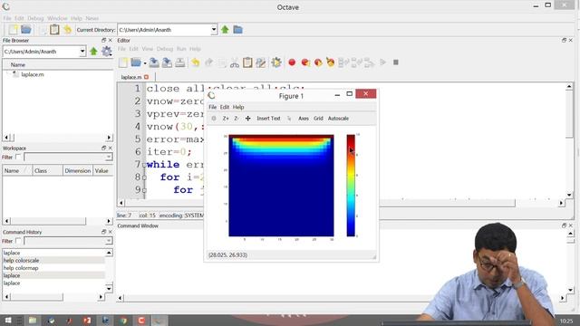Click Continue debugging play icon
The image size is (580, 326).
tap(382, 62)
